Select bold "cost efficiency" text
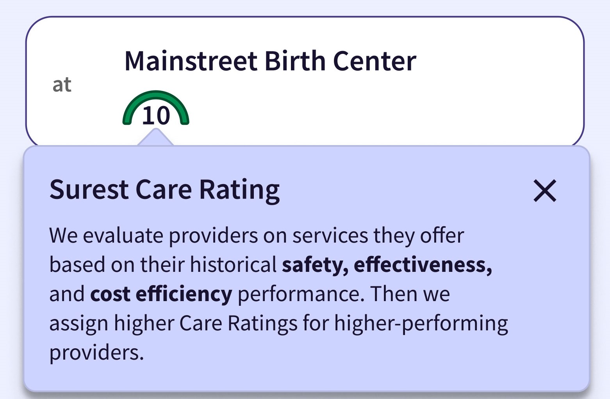Image resolution: width=610 pixels, height=399 pixels. [x=161, y=294]
